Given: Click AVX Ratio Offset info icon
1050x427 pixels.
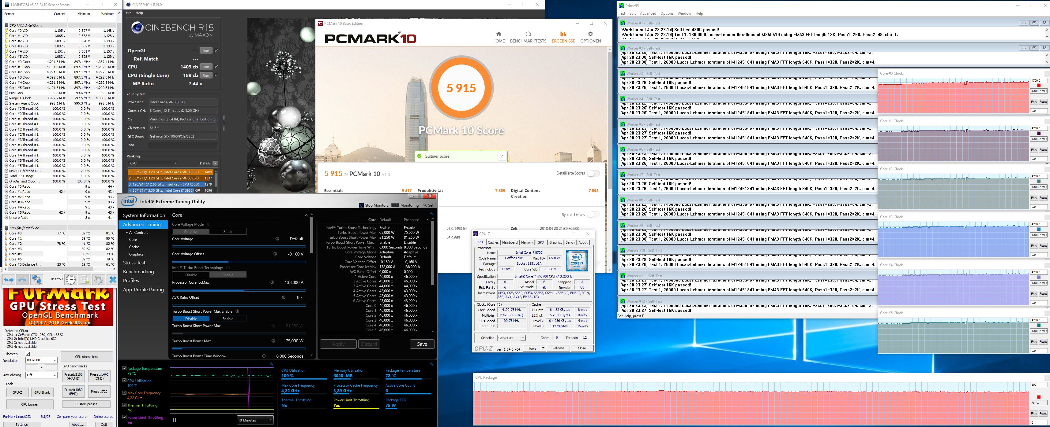Looking at the screenshot, I should click(284, 297).
